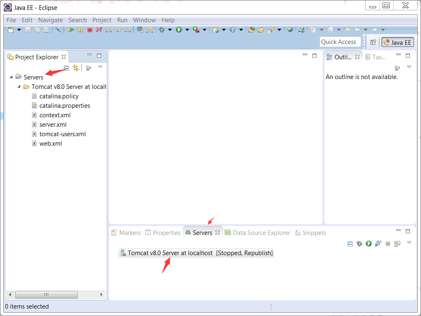Click the yellow Suspend (pause) icon
The height and width of the screenshot is (316, 421).
click(80, 30)
